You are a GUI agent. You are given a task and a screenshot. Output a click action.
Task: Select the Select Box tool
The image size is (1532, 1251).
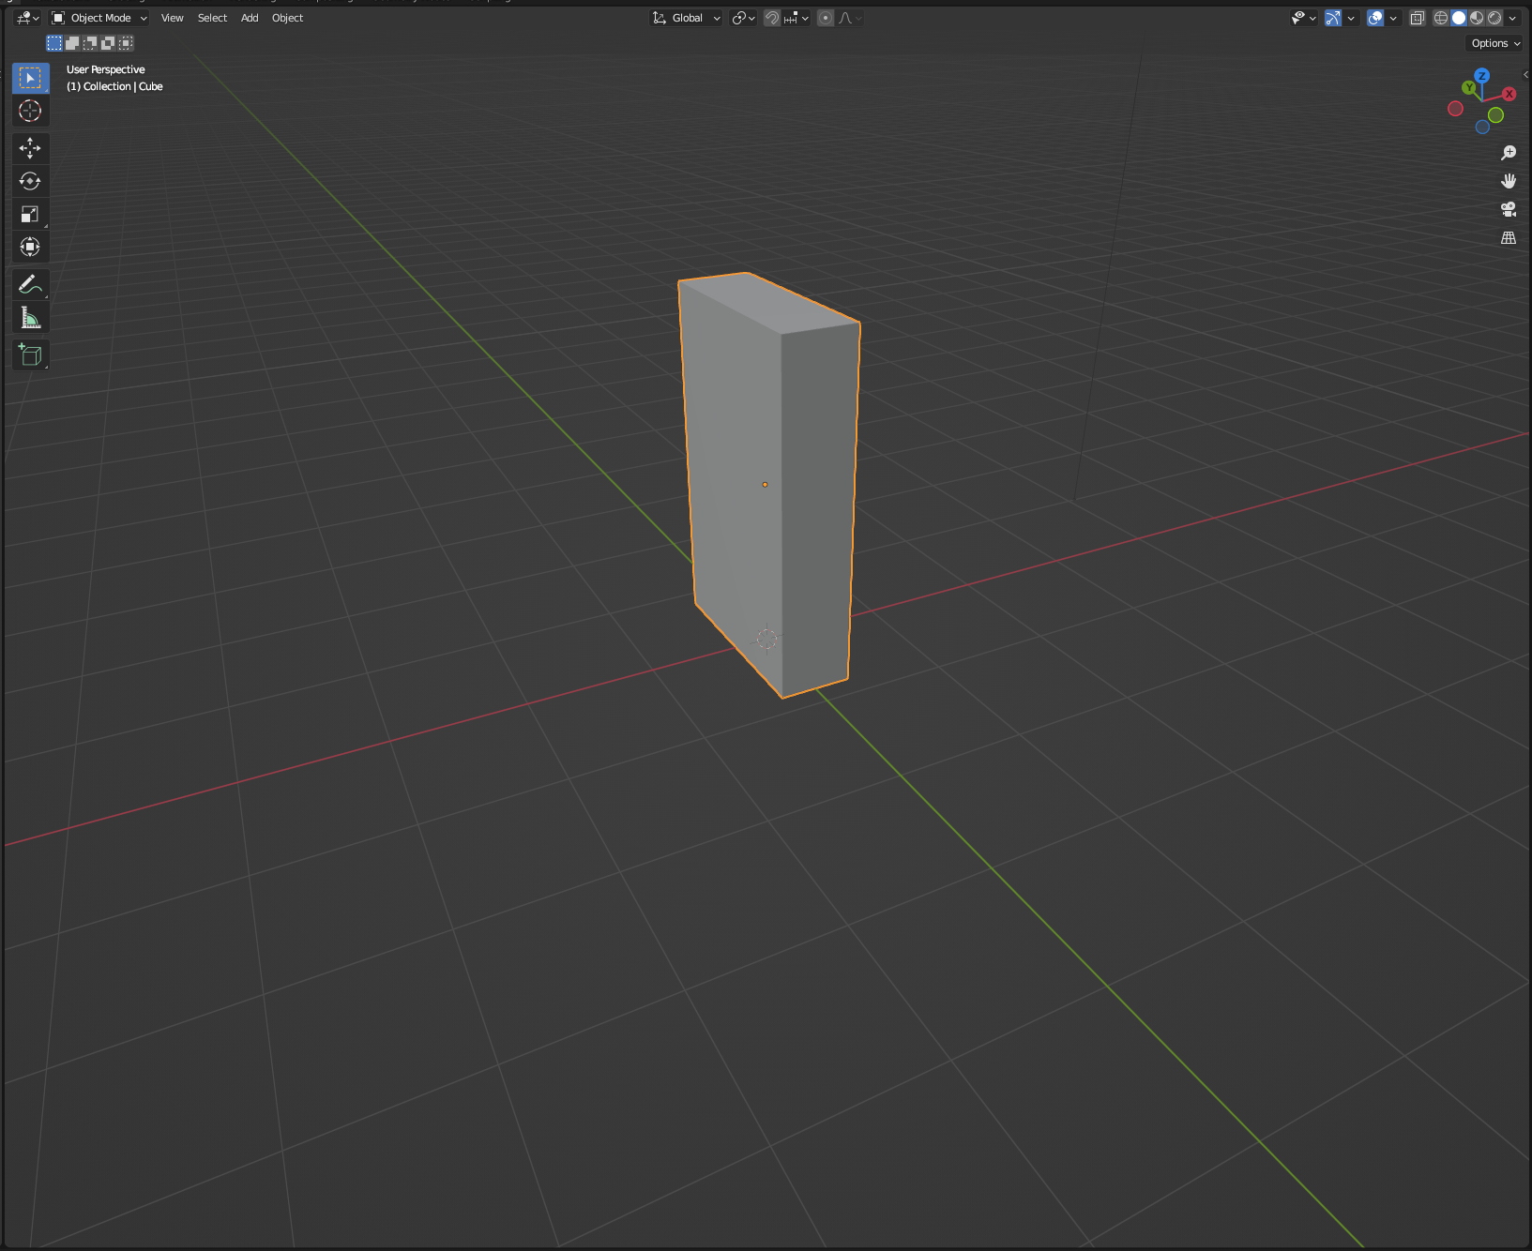(30, 78)
